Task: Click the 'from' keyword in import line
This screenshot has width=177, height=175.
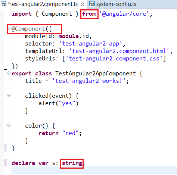Action: click(89, 14)
